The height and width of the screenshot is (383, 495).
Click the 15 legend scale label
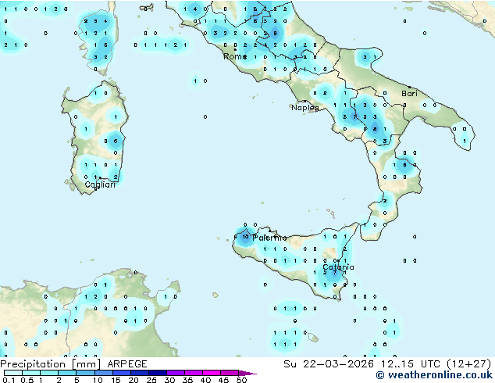116,380
